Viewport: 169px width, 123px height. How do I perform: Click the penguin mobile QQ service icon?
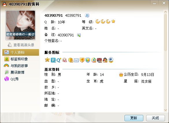(x=105, y=60)
